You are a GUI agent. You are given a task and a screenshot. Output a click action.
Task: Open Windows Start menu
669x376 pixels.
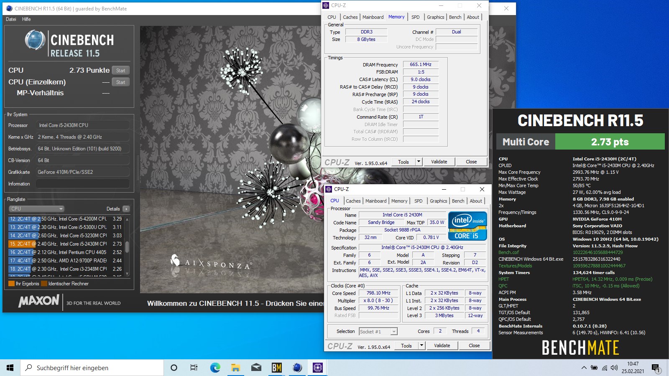(10, 368)
